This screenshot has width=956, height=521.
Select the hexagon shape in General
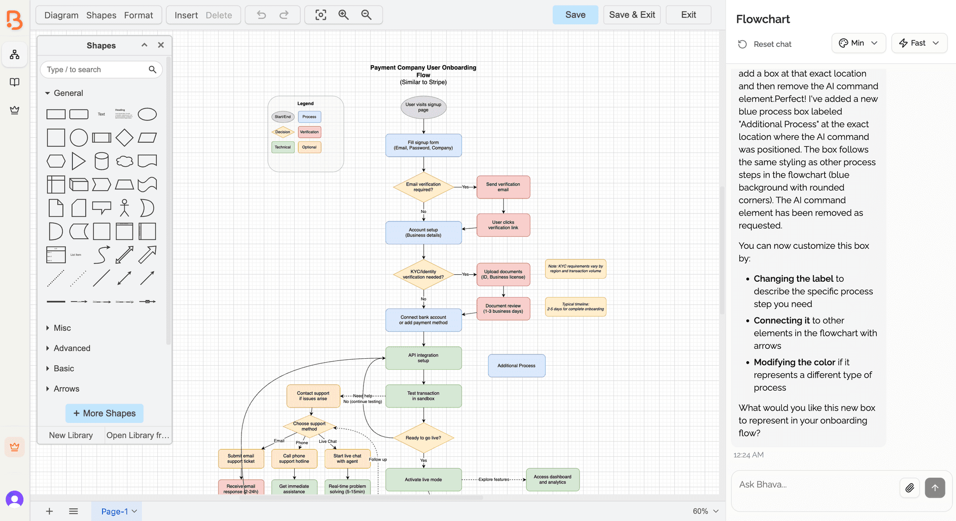click(56, 161)
